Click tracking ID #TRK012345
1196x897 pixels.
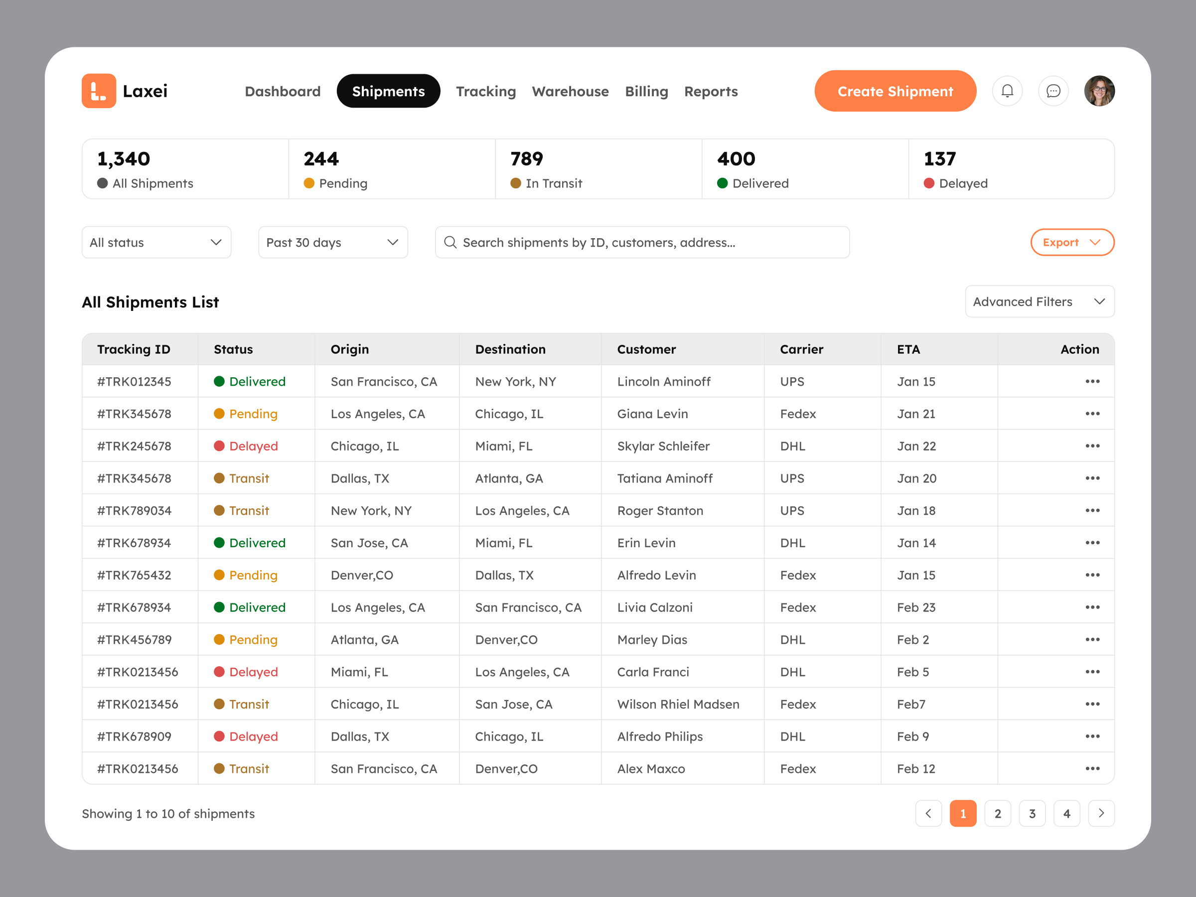pyautogui.click(x=134, y=382)
